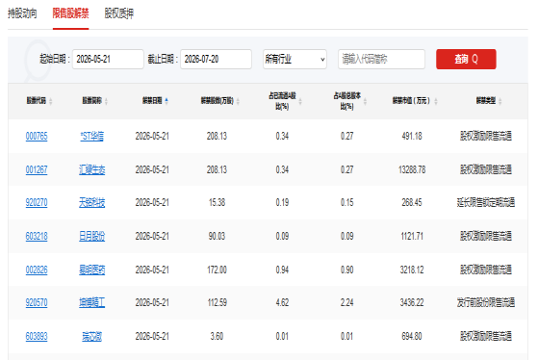Image resolution: width=538 pixels, height=360 pixels.
Task: Select market value cell 13288.78
Action: (x=412, y=169)
